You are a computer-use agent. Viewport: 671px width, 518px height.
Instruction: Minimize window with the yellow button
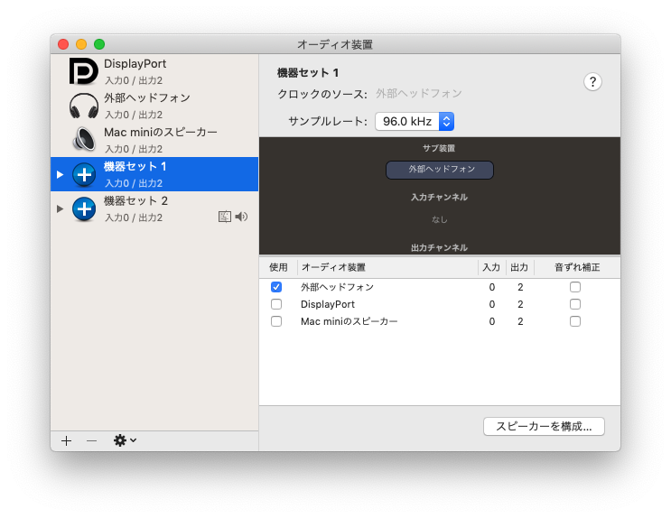[81, 44]
